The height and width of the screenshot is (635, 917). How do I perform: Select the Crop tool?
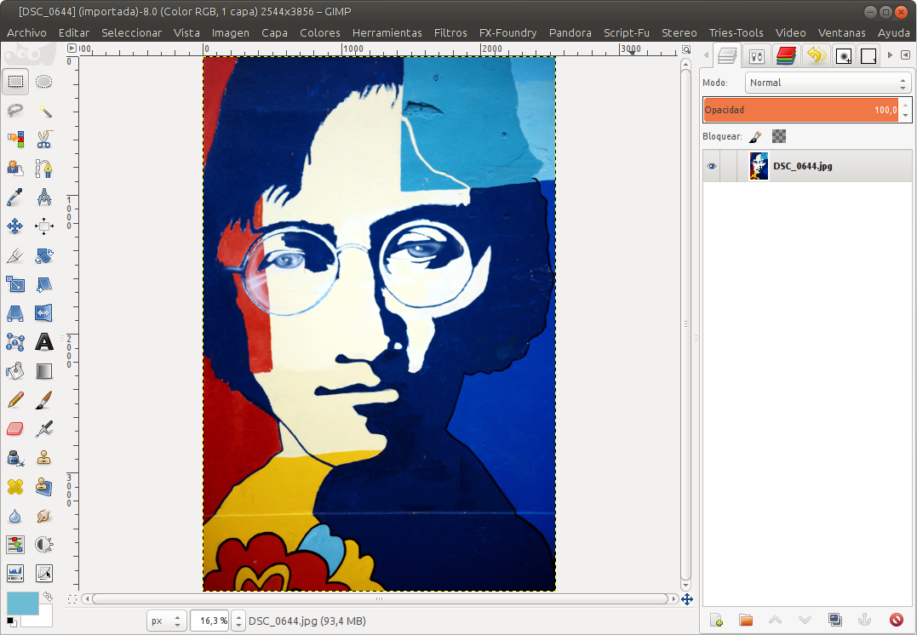click(x=15, y=255)
